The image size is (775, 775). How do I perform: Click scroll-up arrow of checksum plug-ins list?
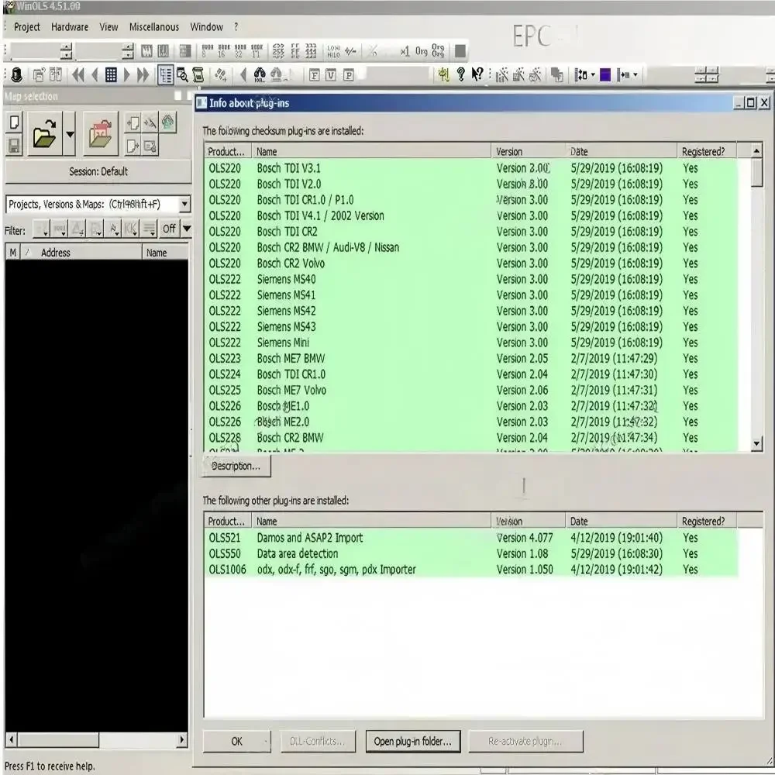756,150
